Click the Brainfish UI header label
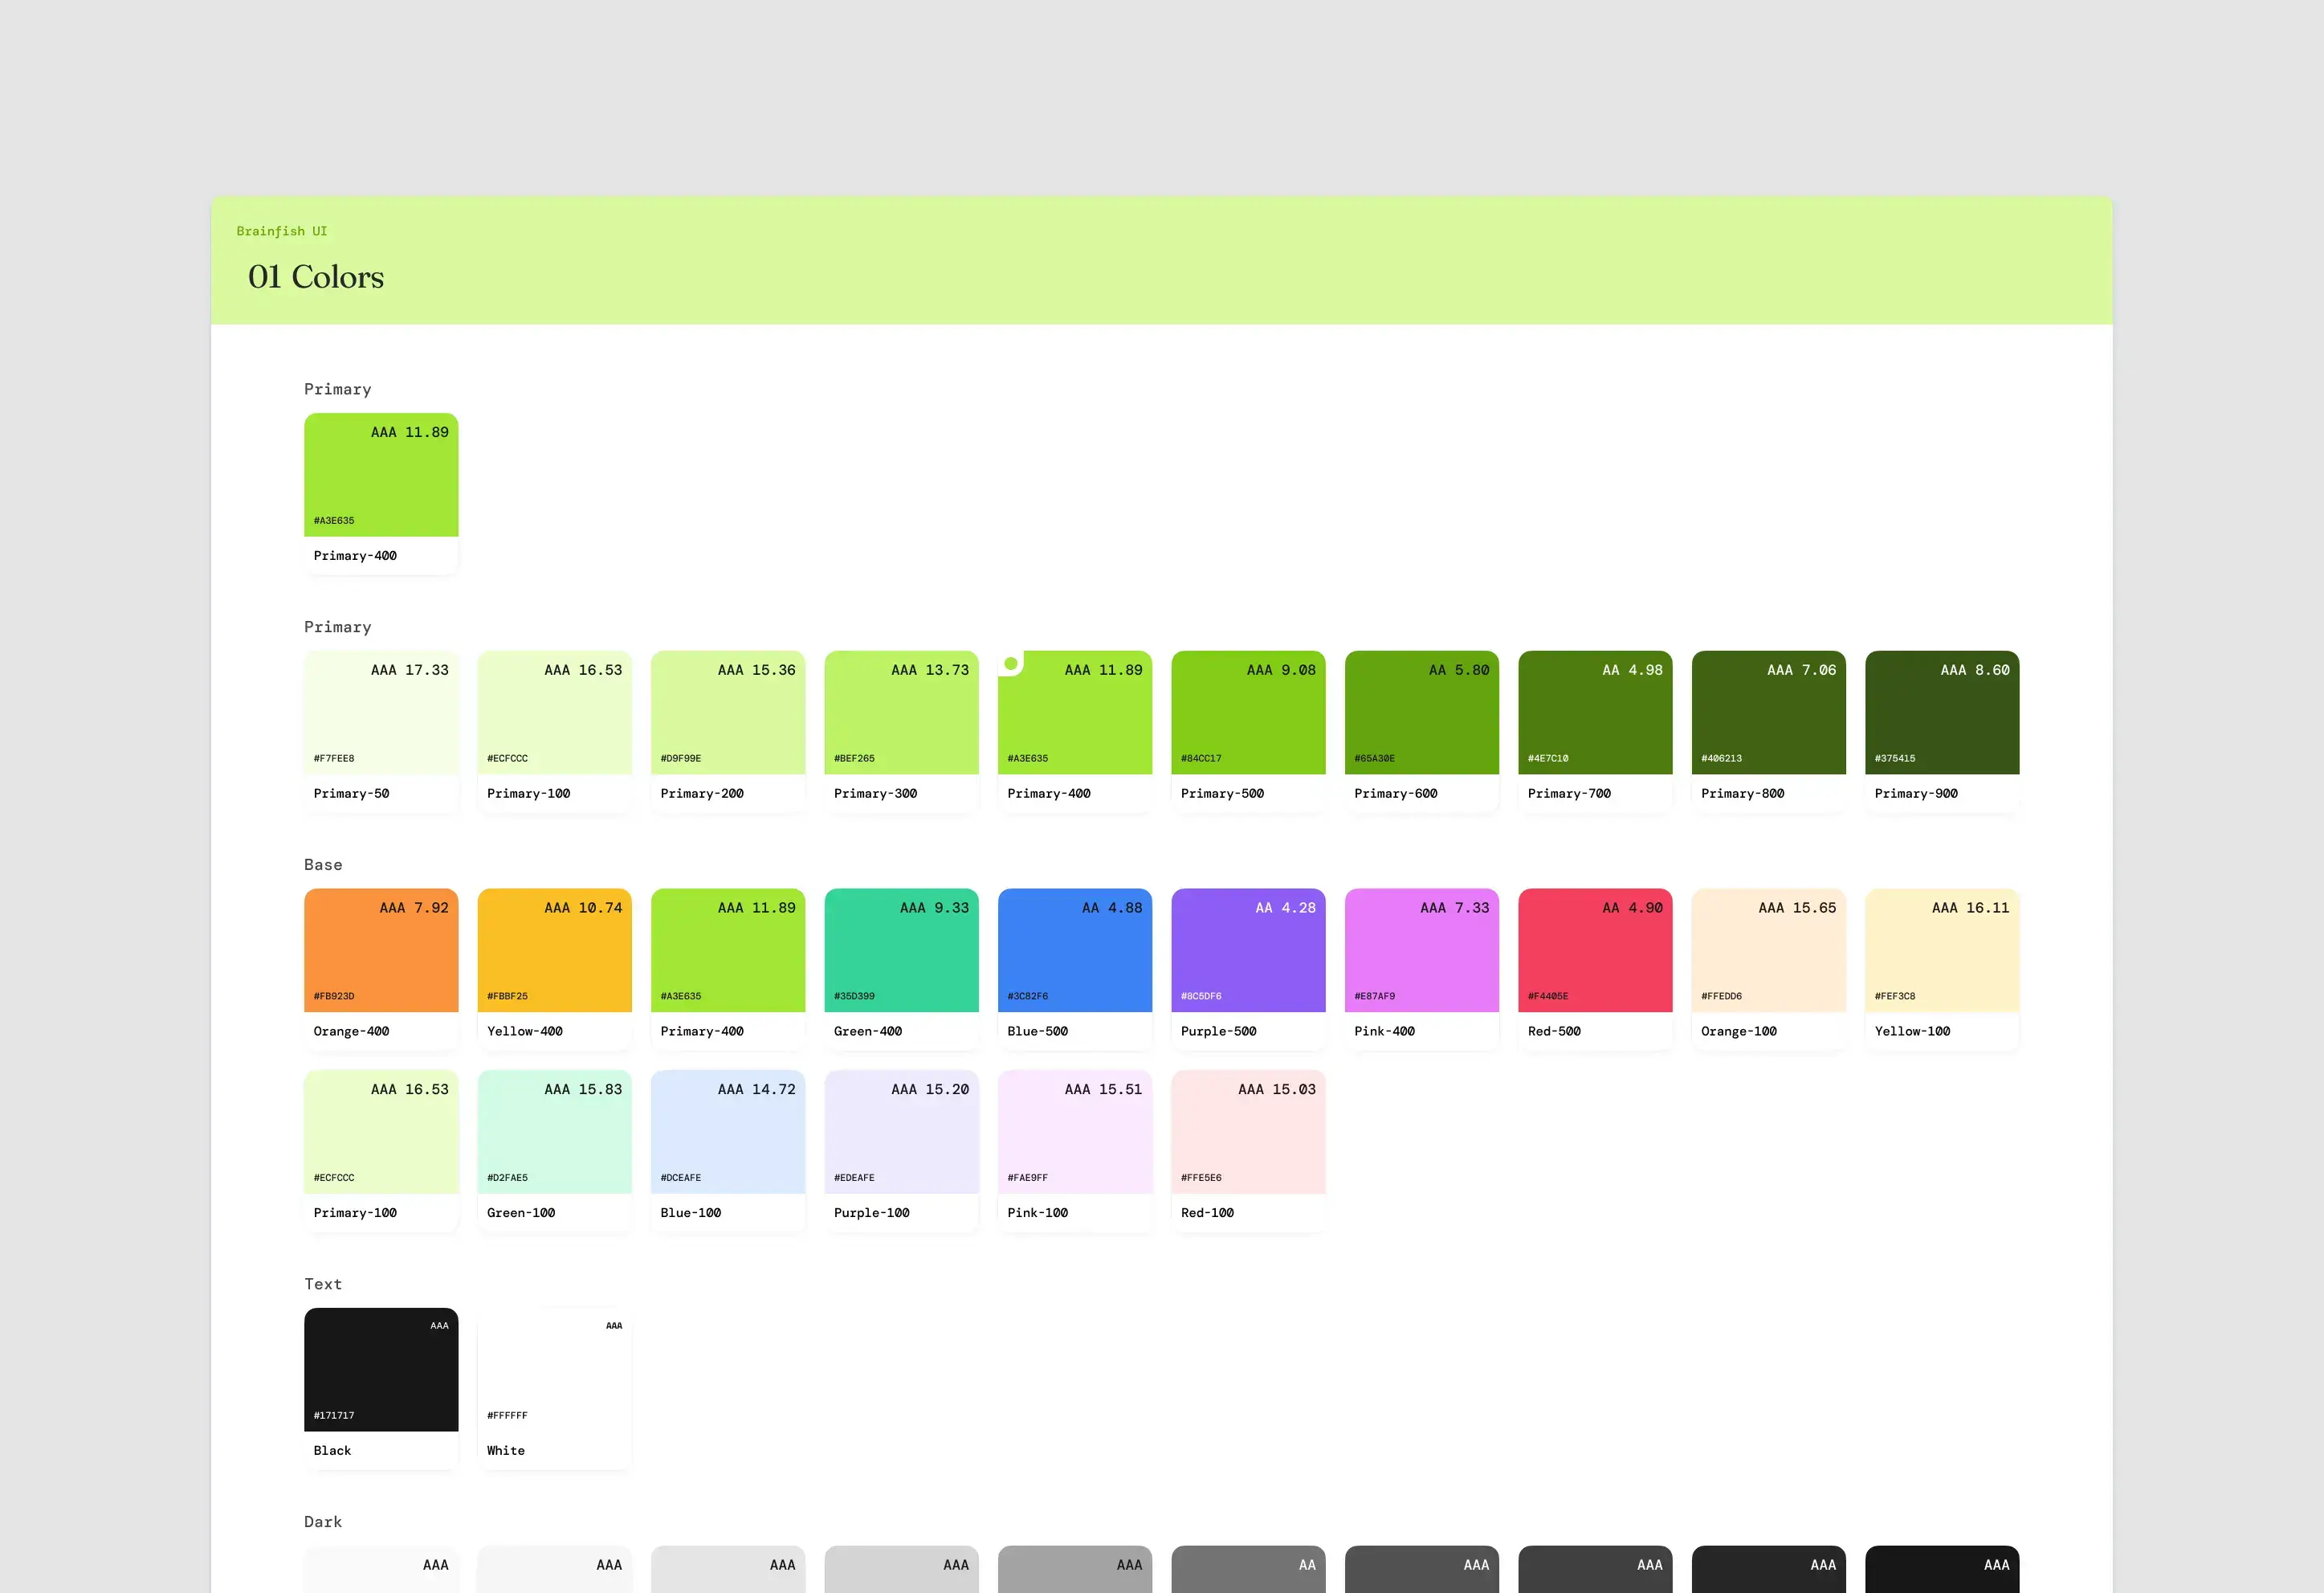The height and width of the screenshot is (1593, 2324). tap(282, 231)
